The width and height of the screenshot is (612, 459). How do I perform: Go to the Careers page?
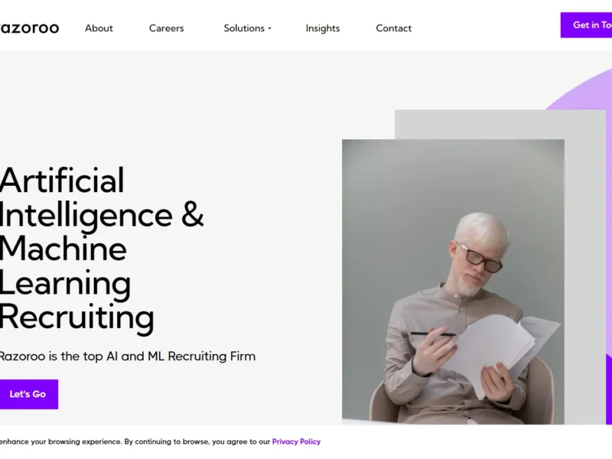pyautogui.click(x=166, y=28)
